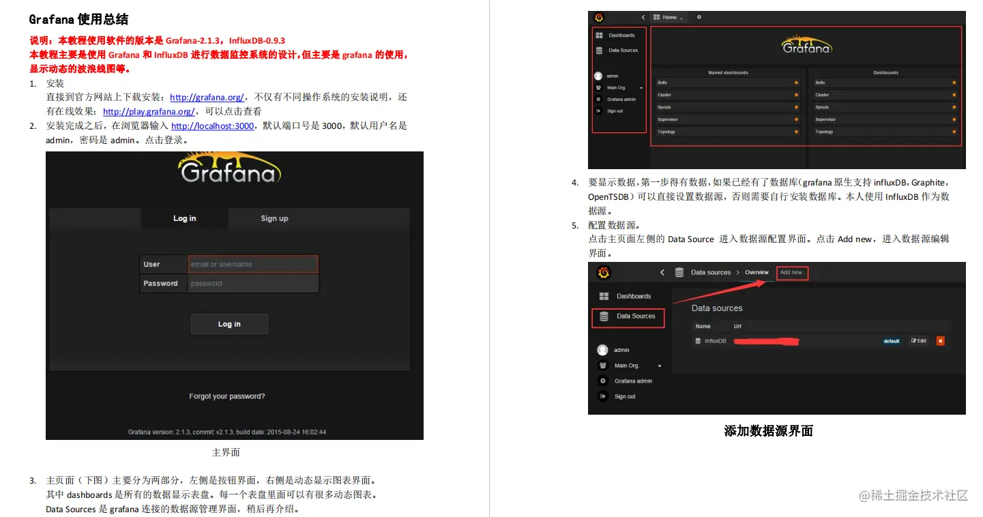This screenshot has width=983, height=517.
Task: Collapse the sidebar with the left chevron
Action: coord(643,17)
